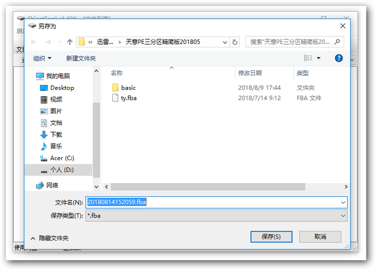Open the help question mark icon
The height and width of the screenshot is (270, 376).
pos(338,58)
